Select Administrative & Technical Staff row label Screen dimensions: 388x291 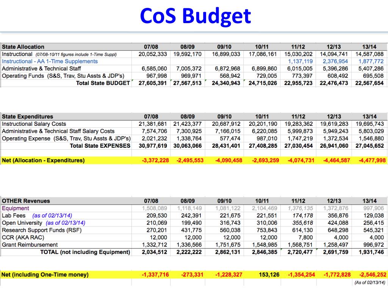click(41, 69)
